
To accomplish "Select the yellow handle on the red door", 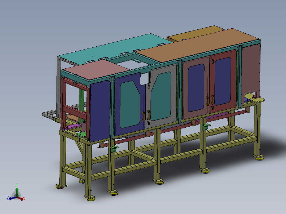I will click(213, 100).
